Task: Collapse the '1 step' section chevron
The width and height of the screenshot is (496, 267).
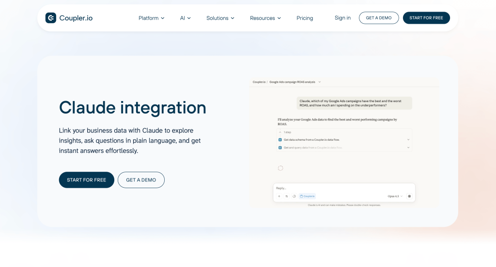Action: pyautogui.click(x=280, y=132)
